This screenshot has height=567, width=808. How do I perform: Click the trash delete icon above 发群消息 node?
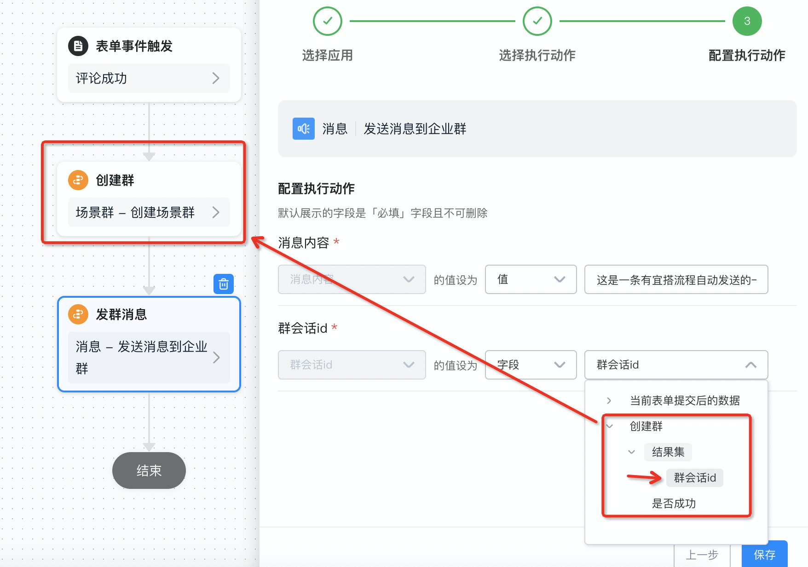(224, 284)
